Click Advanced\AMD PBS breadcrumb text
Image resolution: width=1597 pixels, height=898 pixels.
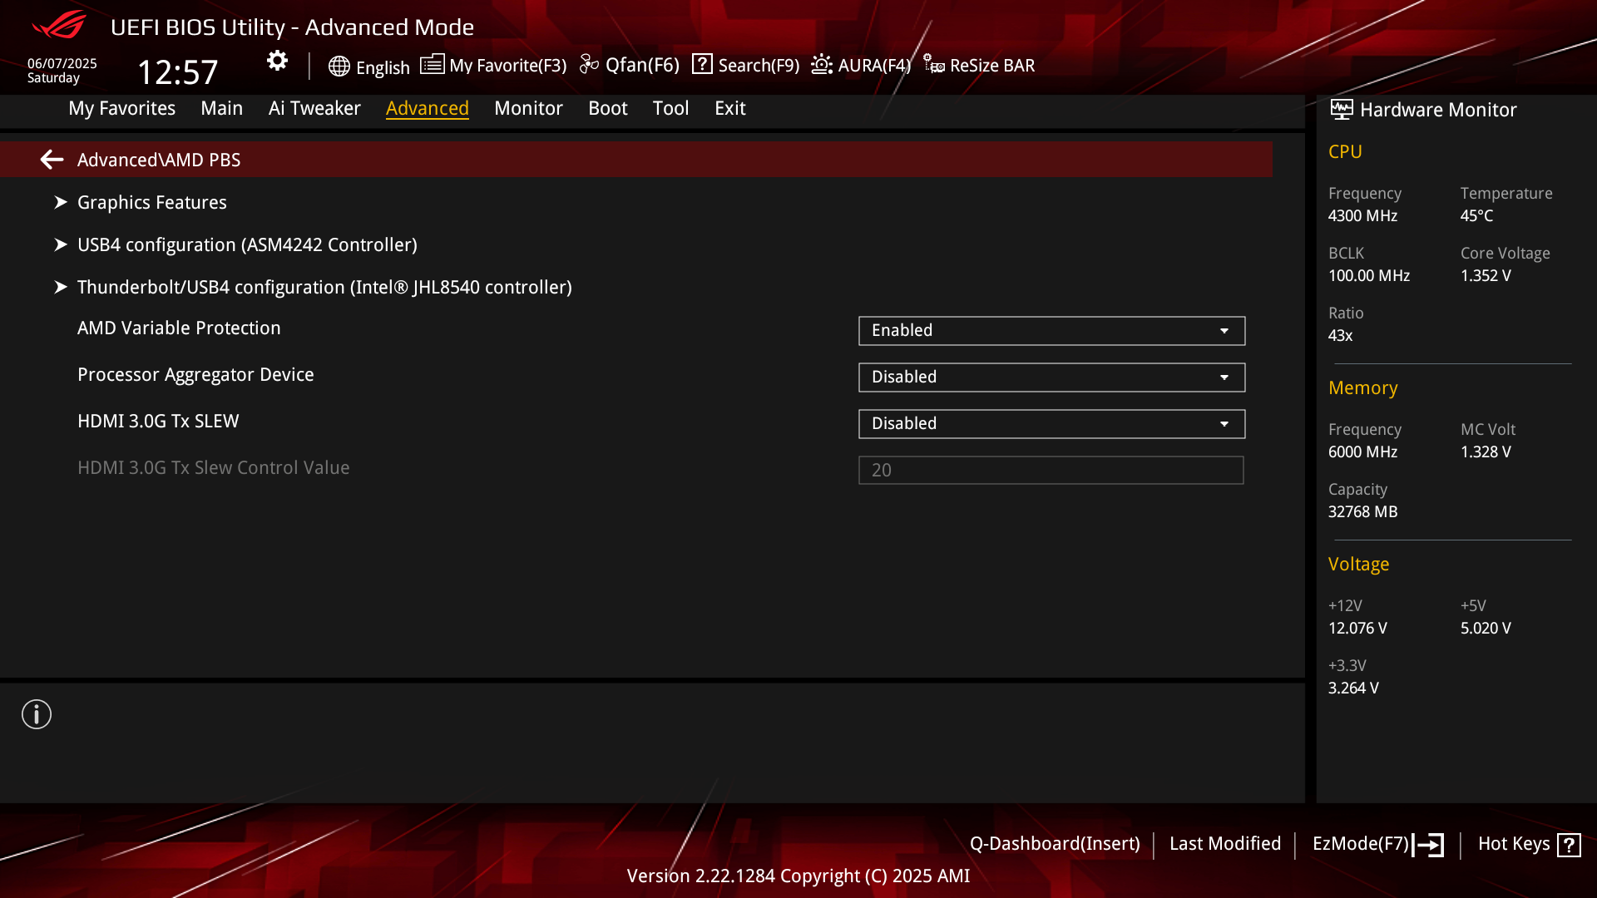[159, 160]
